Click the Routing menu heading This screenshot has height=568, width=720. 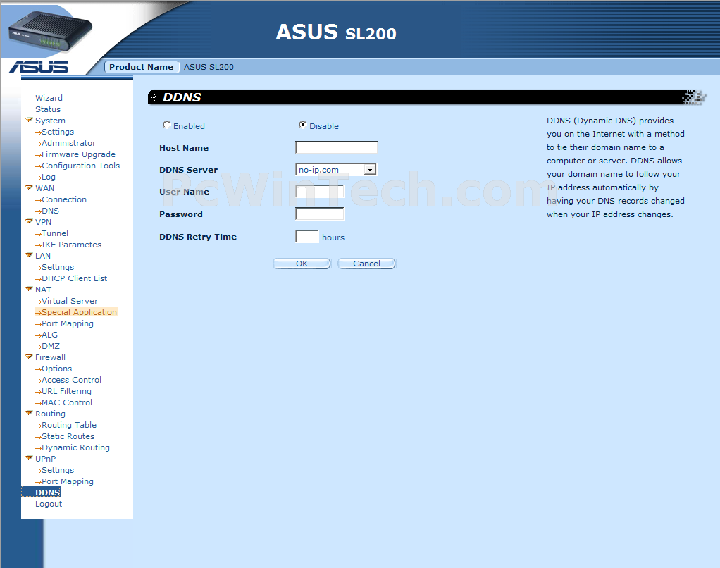51,414
